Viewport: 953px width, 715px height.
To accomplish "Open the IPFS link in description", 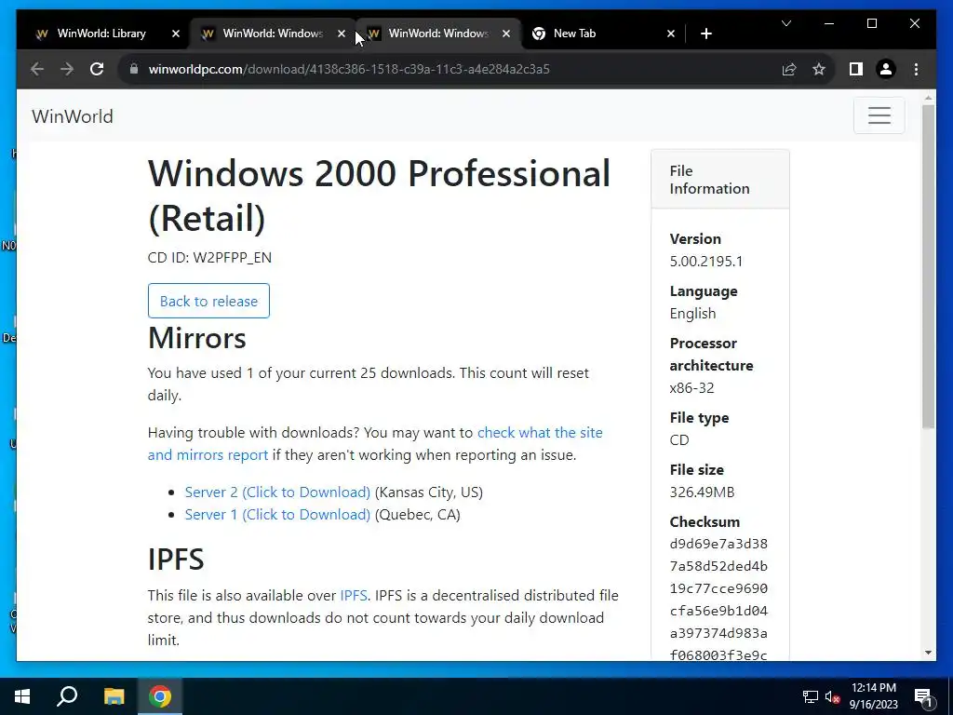I will [x=353, y=595].
